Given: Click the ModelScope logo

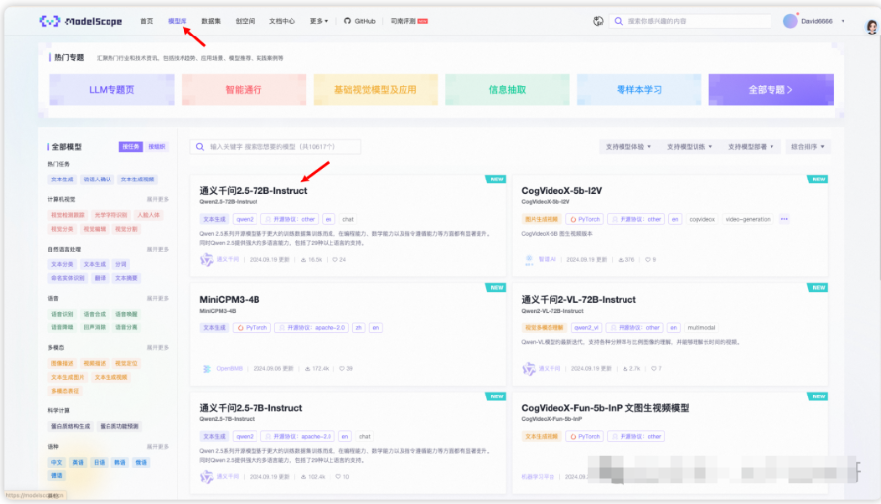Looking at the screenshot, I should pos(81,21).
